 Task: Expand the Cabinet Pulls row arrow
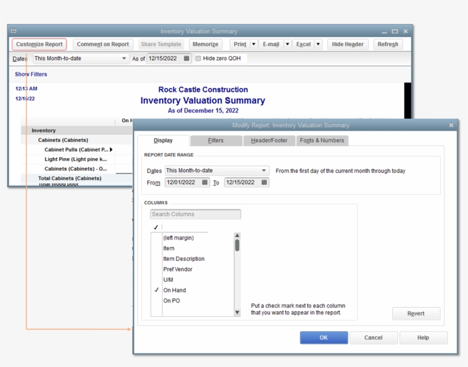[111, 150]
